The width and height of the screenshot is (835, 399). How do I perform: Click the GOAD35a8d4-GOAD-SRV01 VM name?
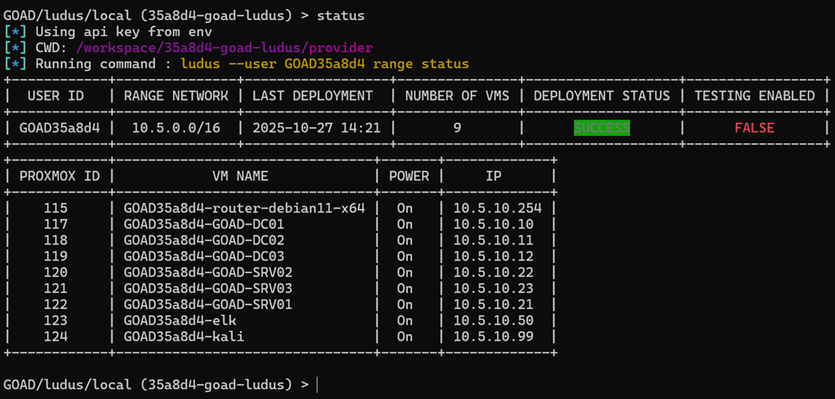[x=208, y=304]
